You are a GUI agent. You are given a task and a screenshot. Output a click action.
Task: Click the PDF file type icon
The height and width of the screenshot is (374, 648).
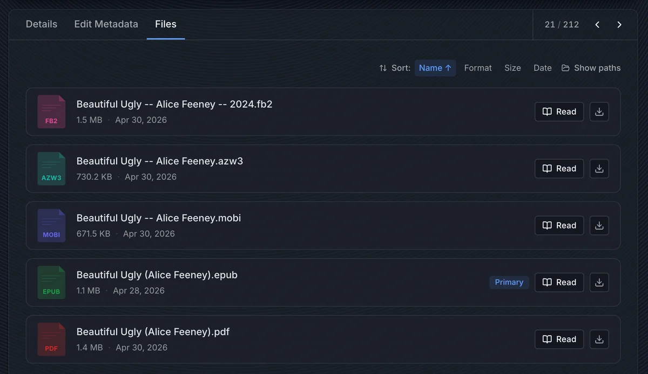(x=51, y=339)
